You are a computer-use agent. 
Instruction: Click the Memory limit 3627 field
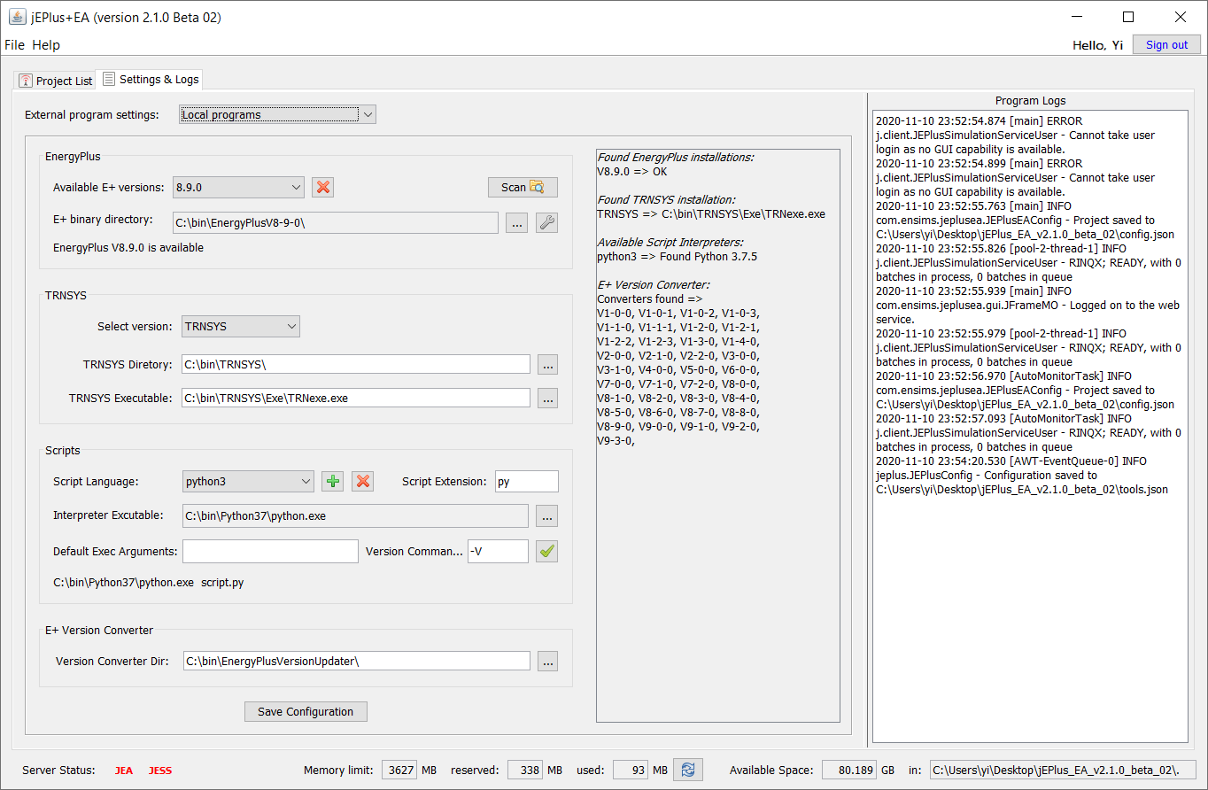tap(400, 770)
